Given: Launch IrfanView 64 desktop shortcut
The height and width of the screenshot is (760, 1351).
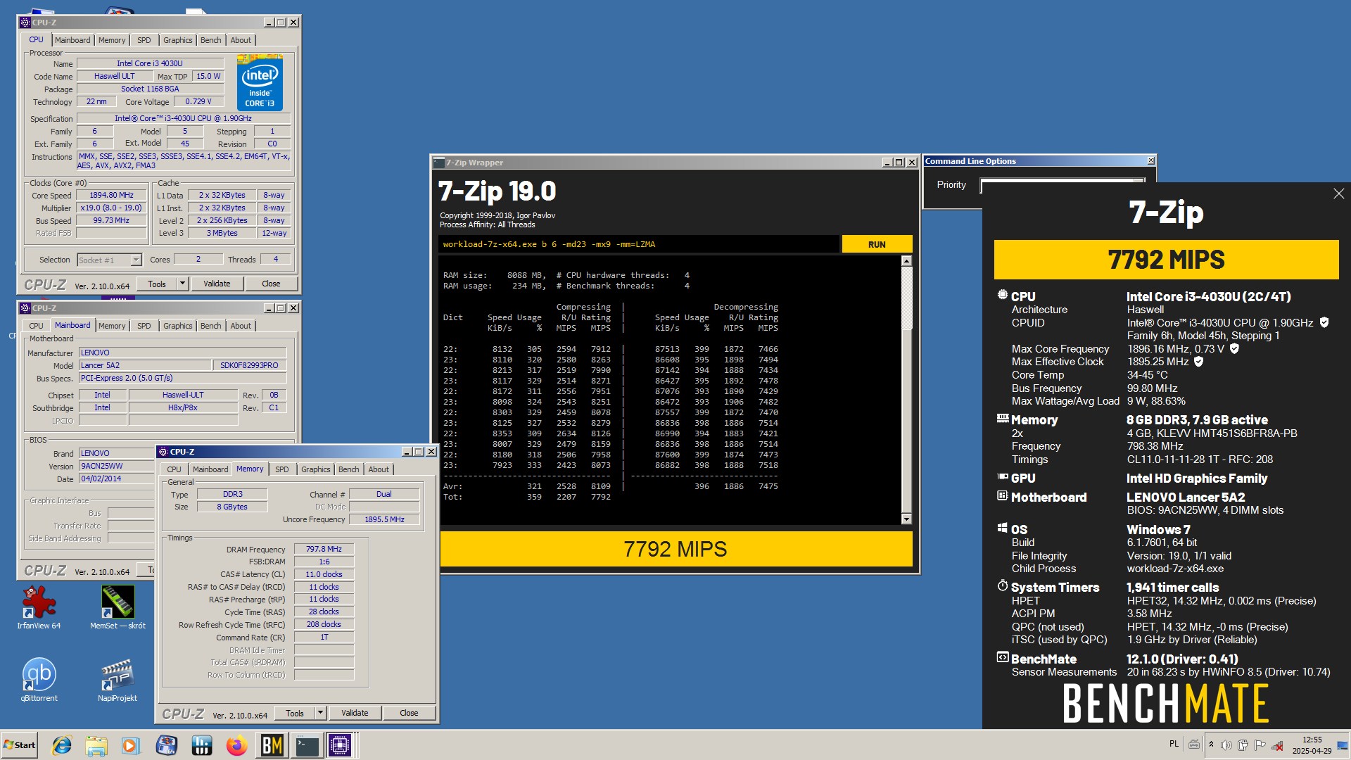Looking at the screenshot, I should [x=39, y=607].
